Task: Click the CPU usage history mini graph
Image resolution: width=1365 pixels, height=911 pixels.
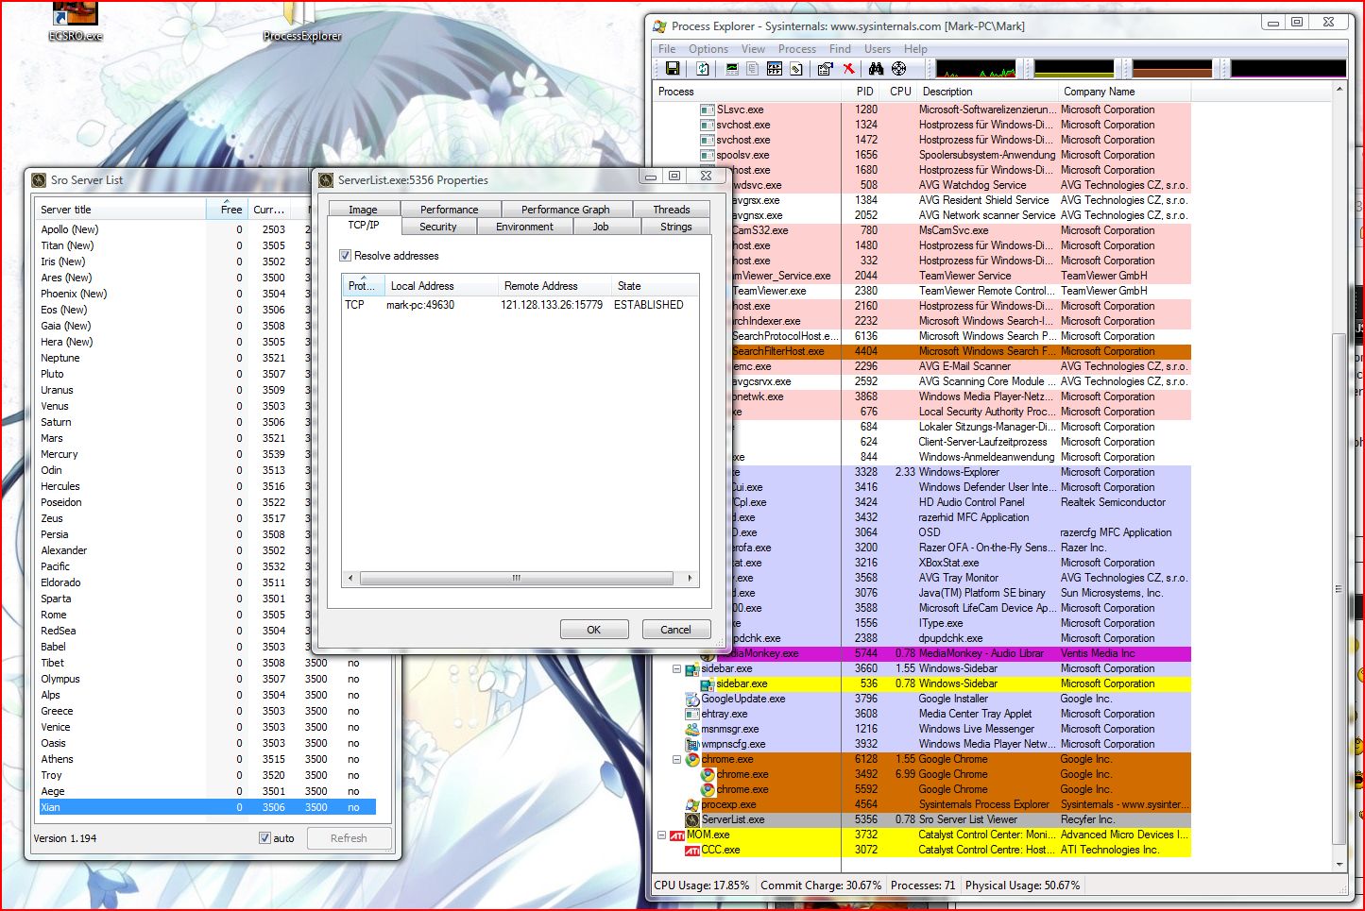Action: click(975, 69)
